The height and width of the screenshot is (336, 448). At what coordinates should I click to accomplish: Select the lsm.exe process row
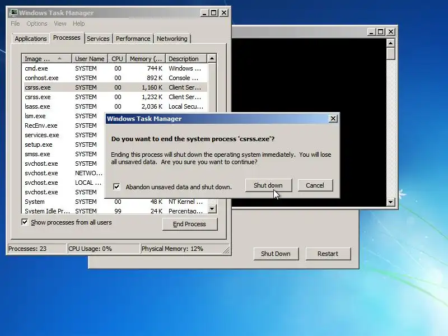point(63,116)
